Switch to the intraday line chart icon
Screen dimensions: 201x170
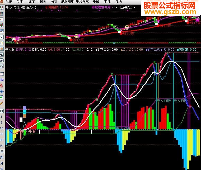(2, 19)
